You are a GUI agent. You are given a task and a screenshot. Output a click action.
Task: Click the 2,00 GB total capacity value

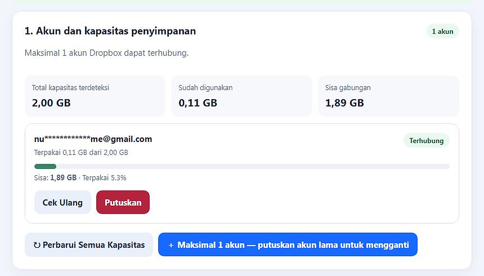pos(51,103)
